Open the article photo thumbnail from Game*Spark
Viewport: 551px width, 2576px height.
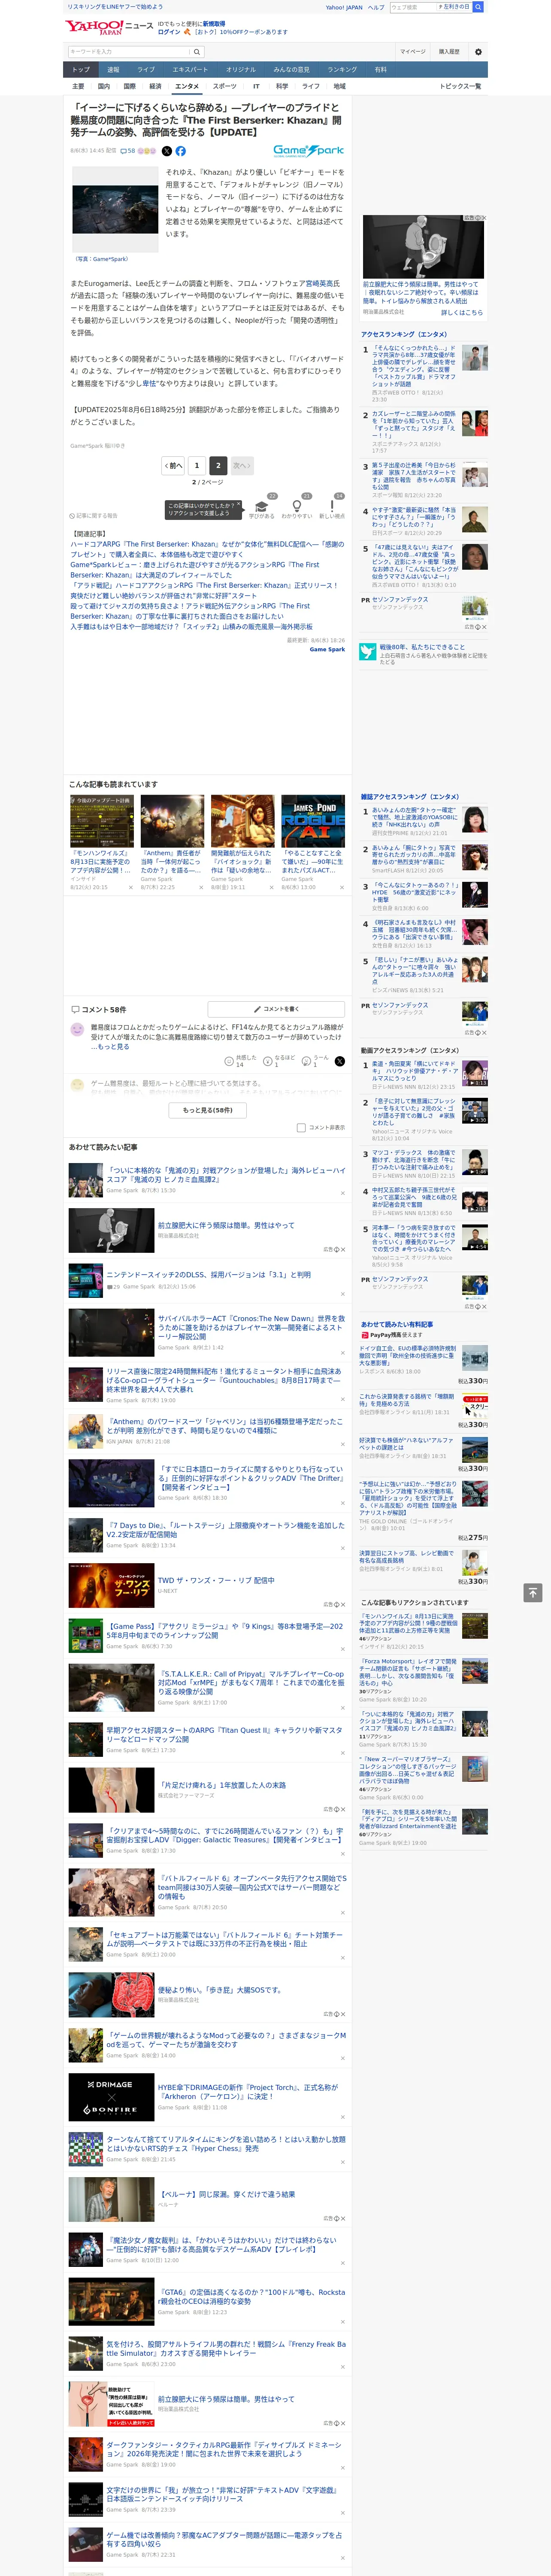[x=115, y=209]
